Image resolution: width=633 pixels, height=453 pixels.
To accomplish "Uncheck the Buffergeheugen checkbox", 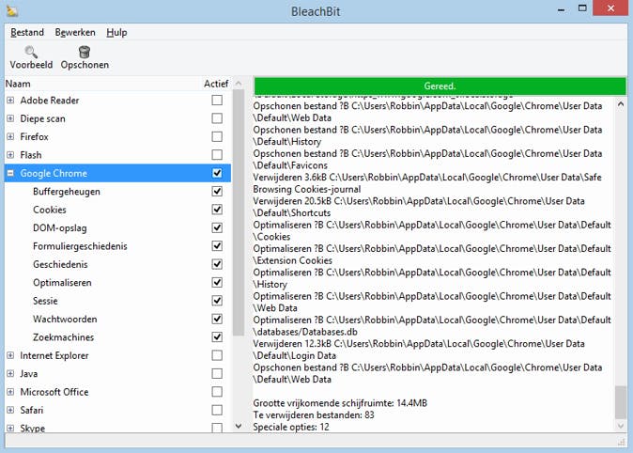I will 217,191.
